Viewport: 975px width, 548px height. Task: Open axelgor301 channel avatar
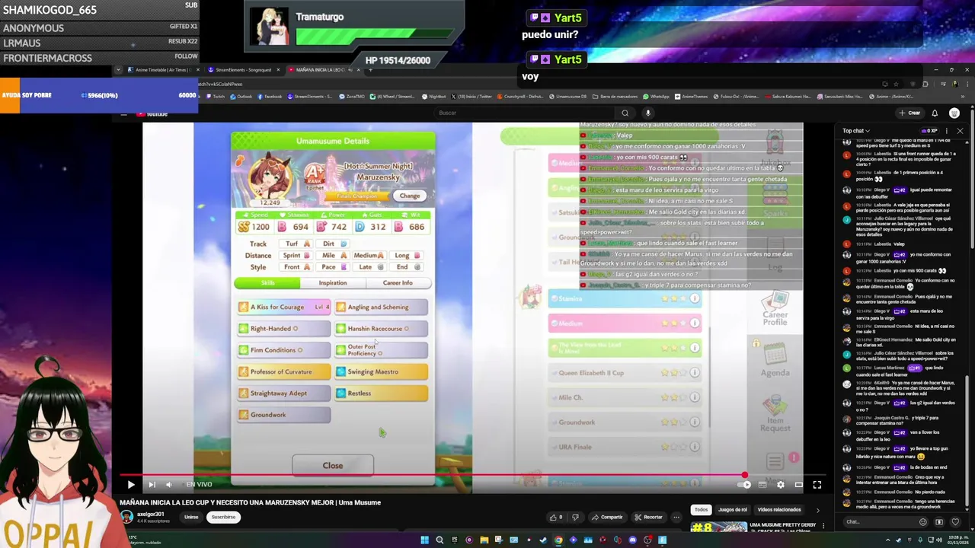pyautogui.click(x=126, y=517)
